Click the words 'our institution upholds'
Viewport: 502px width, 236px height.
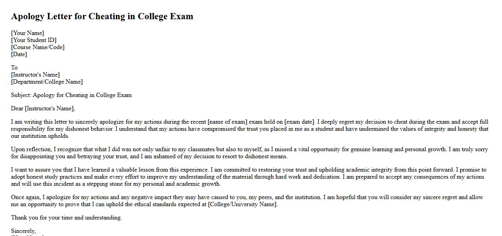(x=40, y=136)
